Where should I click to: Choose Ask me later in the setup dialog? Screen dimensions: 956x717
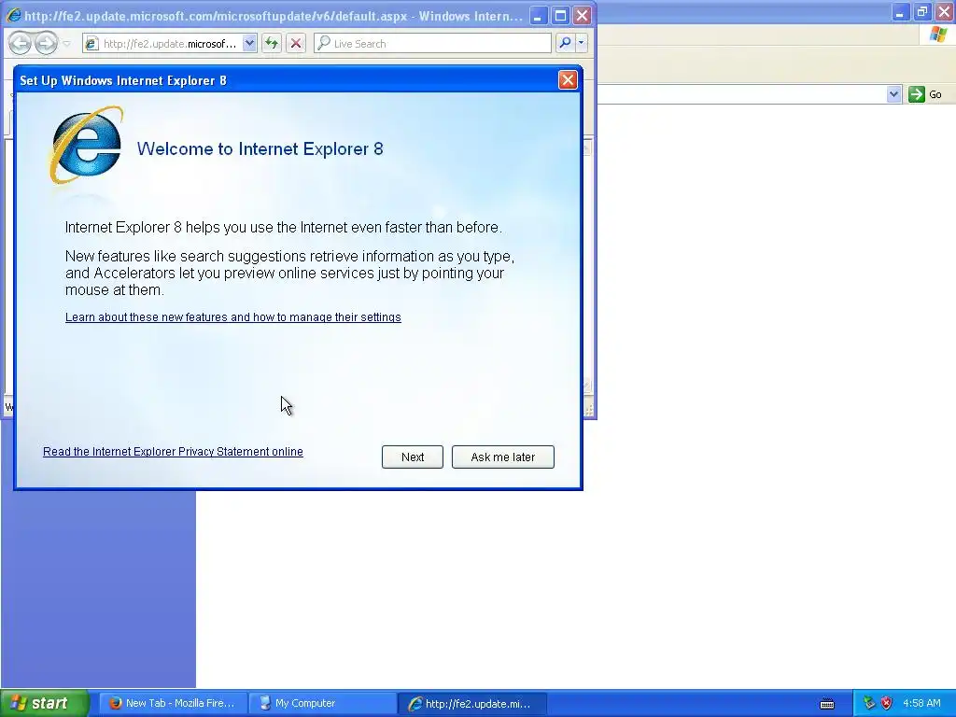coord(502,457)
